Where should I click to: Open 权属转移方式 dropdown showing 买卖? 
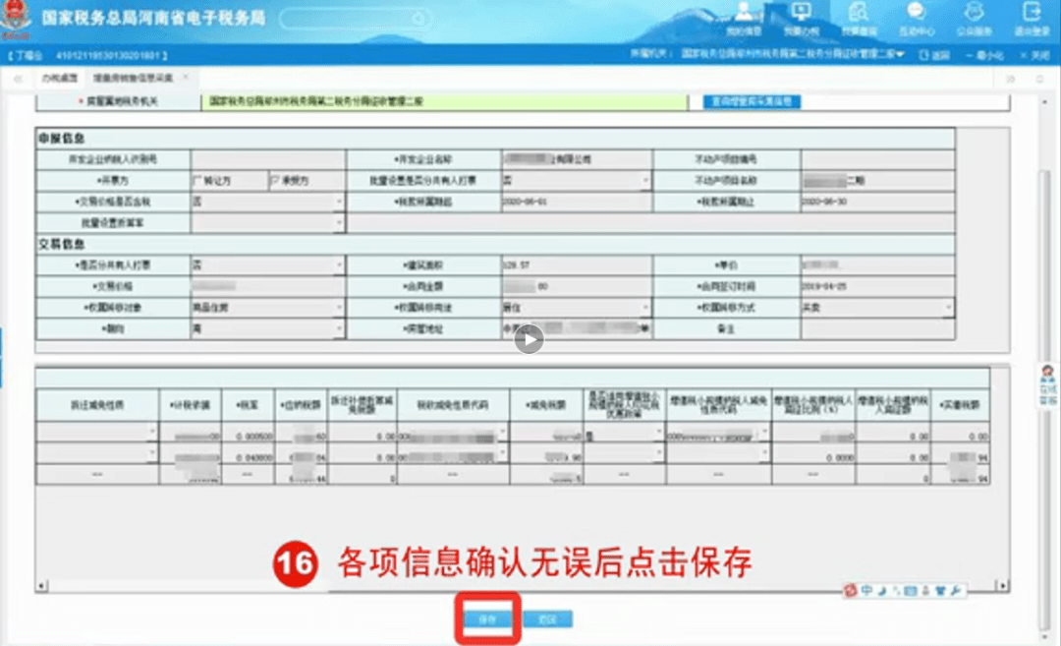click(x=877, y=308)
